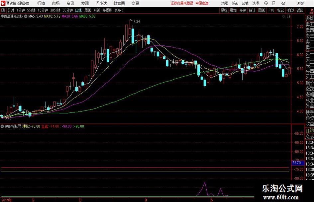Click month 5 marker on time axis
314x202 pixels.
pos(211,200)
